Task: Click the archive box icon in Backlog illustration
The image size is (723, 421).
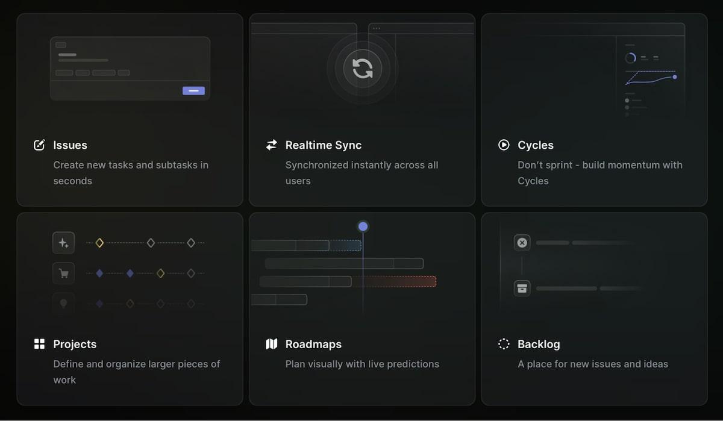Action: pos(522,288)
